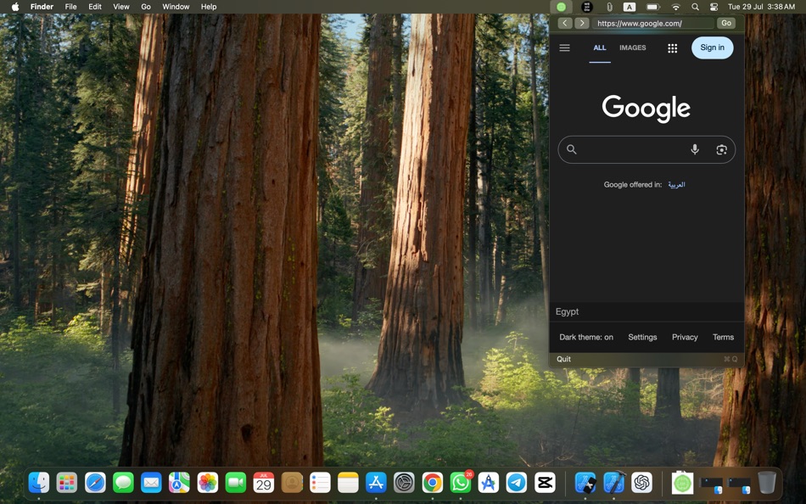806x504 pixels.
Task: Open the Go menu in the menu bar
Action: 145,7
